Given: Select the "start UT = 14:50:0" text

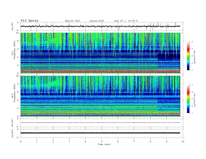Looking at the screenshot, I should tap(126, 21).
